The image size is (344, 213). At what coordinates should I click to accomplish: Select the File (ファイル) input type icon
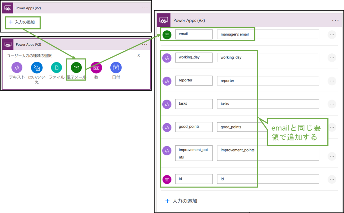56,68
